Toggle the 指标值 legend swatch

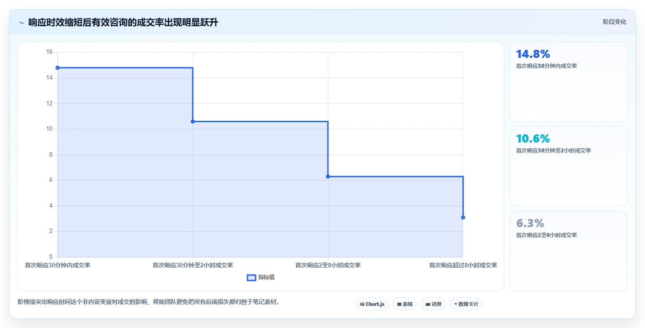[x=251, y=277]
